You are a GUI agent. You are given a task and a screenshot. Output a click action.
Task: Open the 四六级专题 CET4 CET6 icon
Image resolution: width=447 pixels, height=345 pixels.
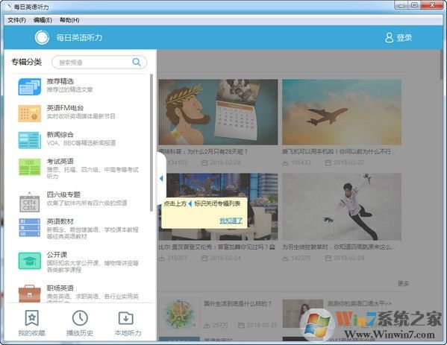[30, 202]
